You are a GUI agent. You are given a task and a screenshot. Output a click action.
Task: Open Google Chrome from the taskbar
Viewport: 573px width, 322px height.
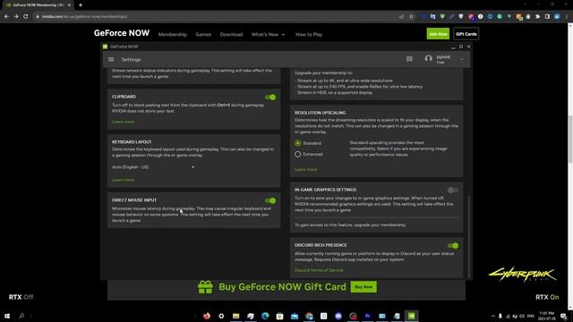(x=309, y=316)
